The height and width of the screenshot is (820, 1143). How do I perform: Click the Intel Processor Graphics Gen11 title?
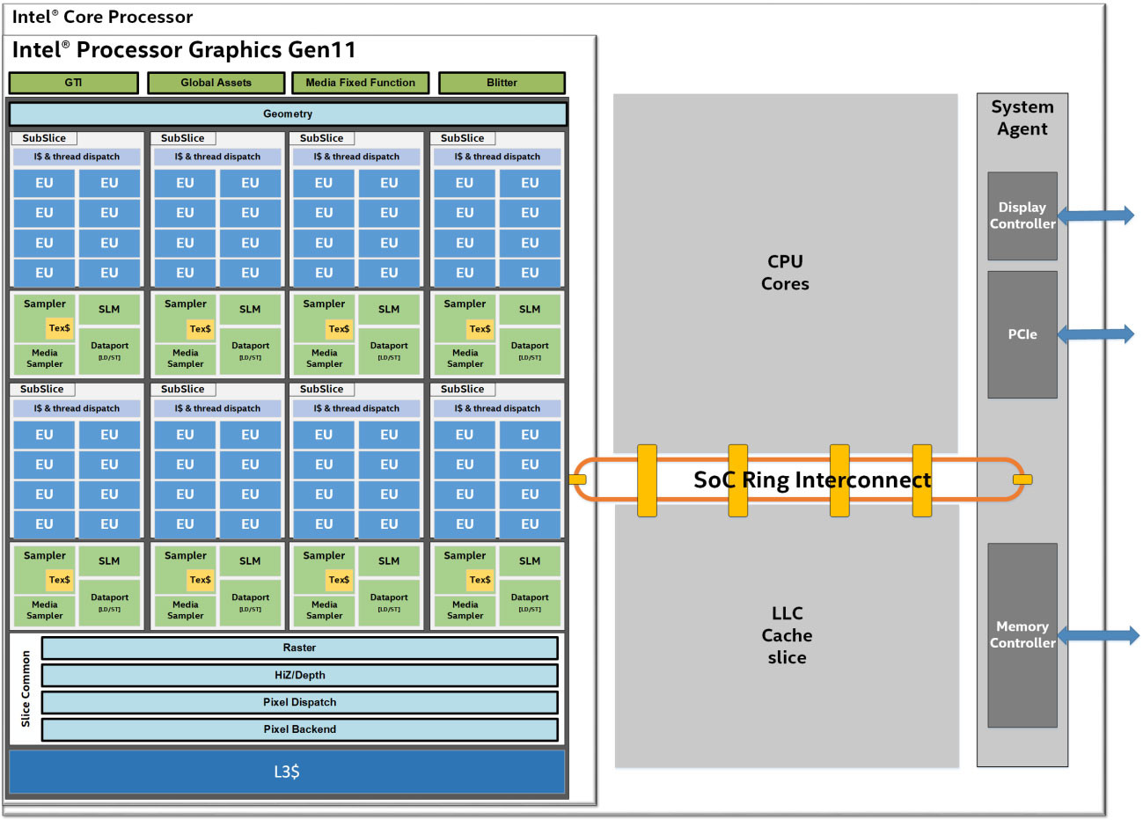(176, 50)
